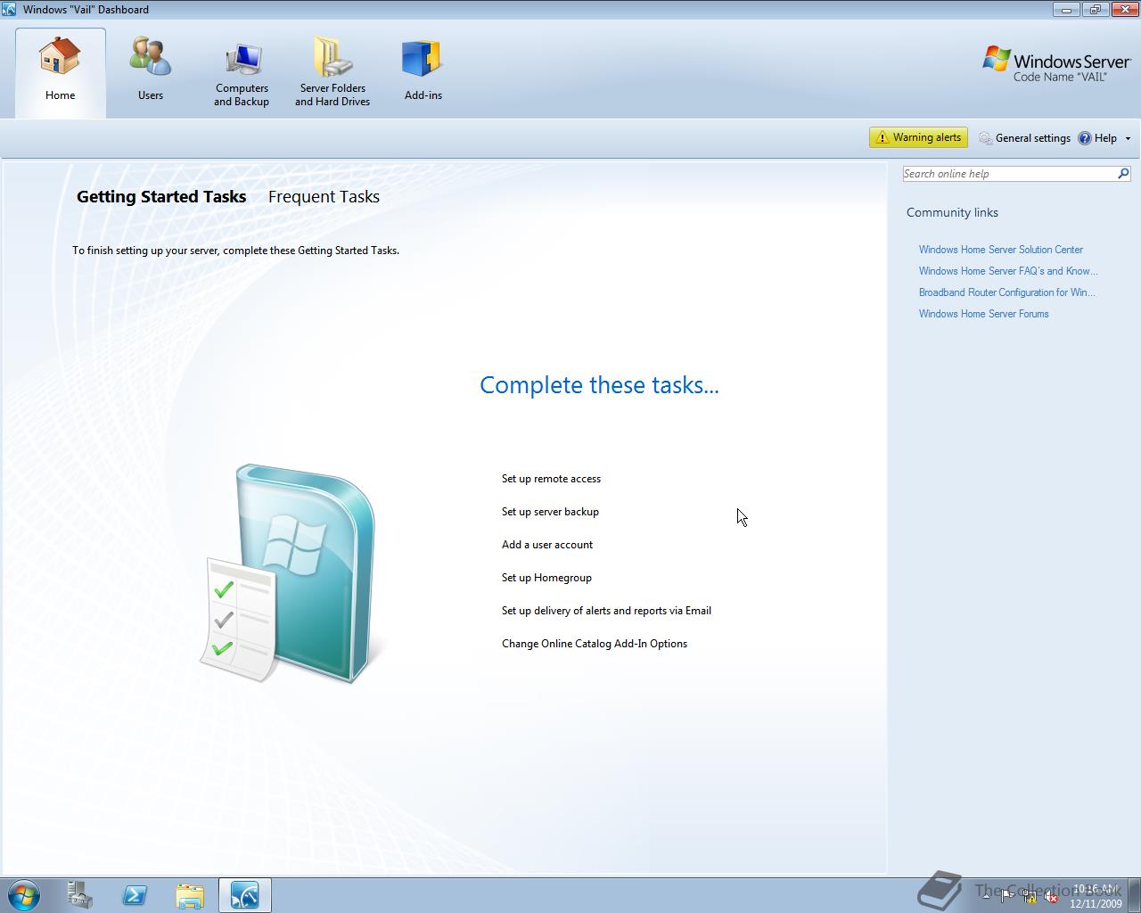This screenshot has width=1141, height=913.
Task: Open Computers and Backup section
Action: [242, 75]
